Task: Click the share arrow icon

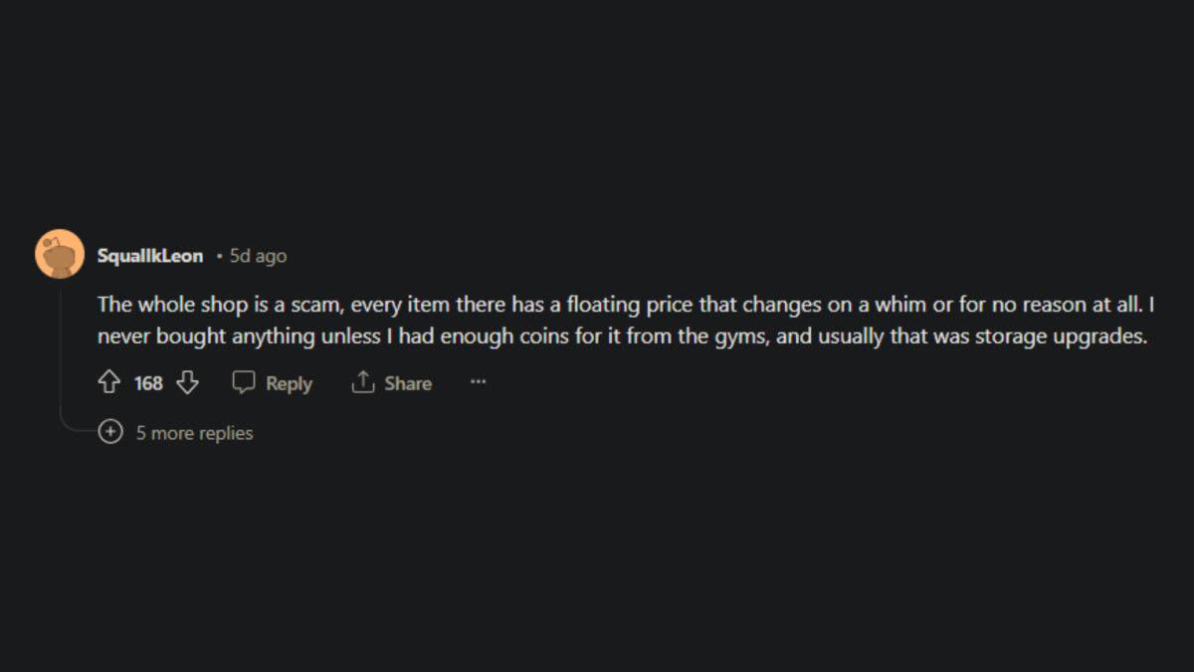Action: pos(362,383)
